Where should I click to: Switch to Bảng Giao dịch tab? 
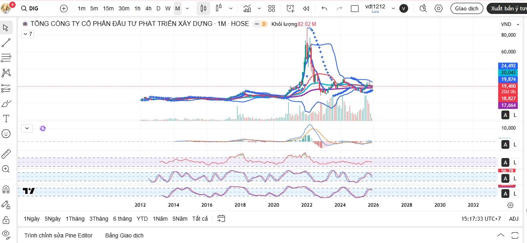(x=124, y=235)
